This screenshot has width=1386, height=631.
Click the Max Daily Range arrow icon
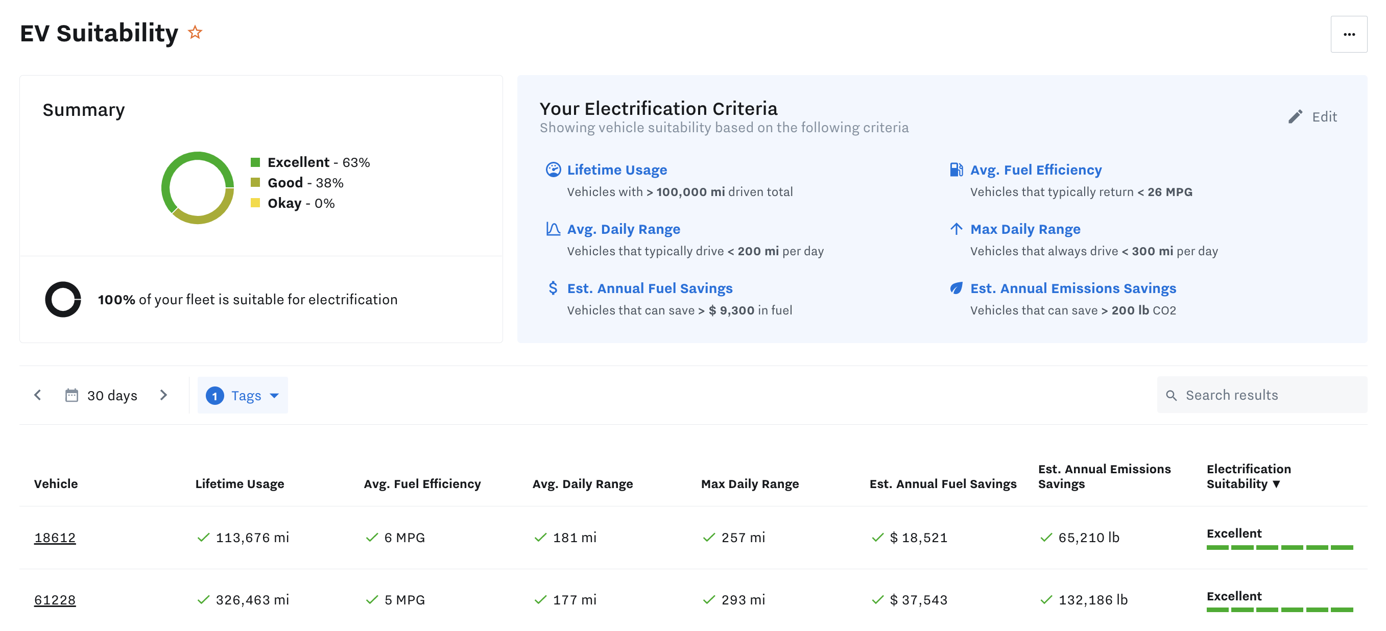point(955,229)
